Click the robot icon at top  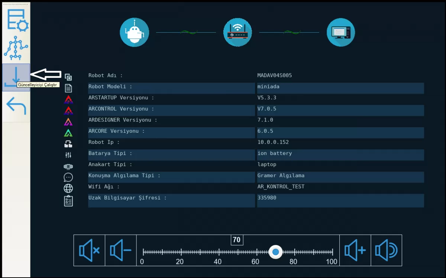point(134,33)
